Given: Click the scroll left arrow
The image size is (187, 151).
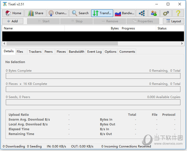Looking at the screenshot, I should (x=4, y=43).
